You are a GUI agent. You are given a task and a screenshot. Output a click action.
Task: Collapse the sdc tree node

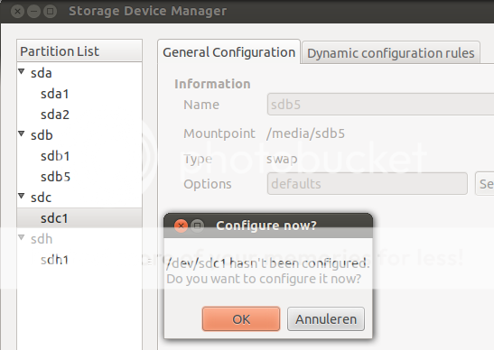point(22,196)
